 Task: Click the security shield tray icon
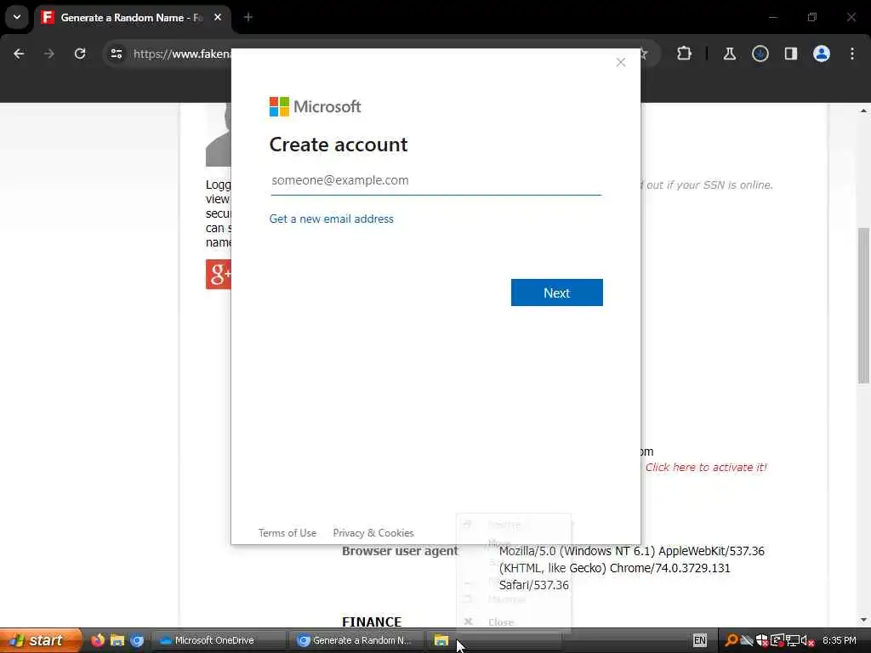[762, 640]
